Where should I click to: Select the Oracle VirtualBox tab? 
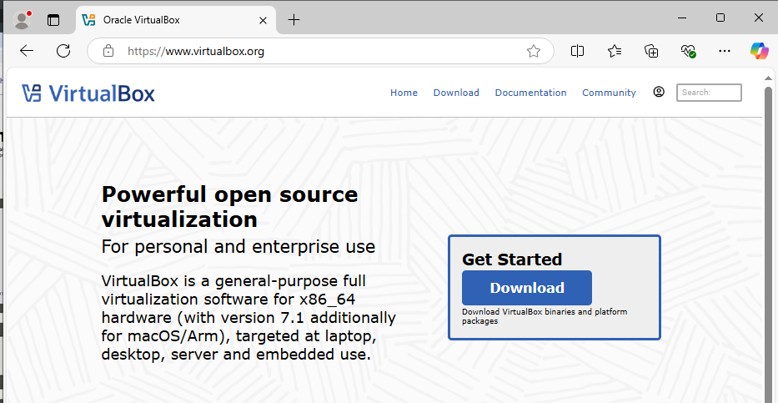pos(176,20)
